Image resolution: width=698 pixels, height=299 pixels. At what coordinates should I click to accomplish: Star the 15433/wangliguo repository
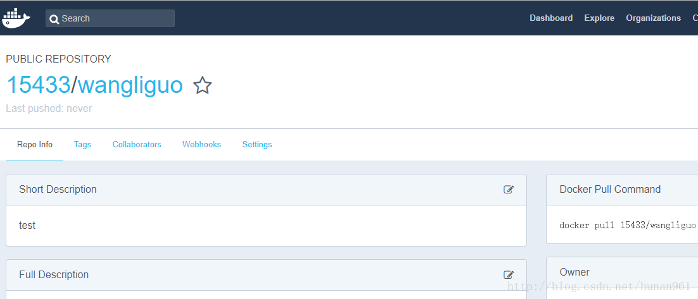pyautogui.click(x=202, y=85)
